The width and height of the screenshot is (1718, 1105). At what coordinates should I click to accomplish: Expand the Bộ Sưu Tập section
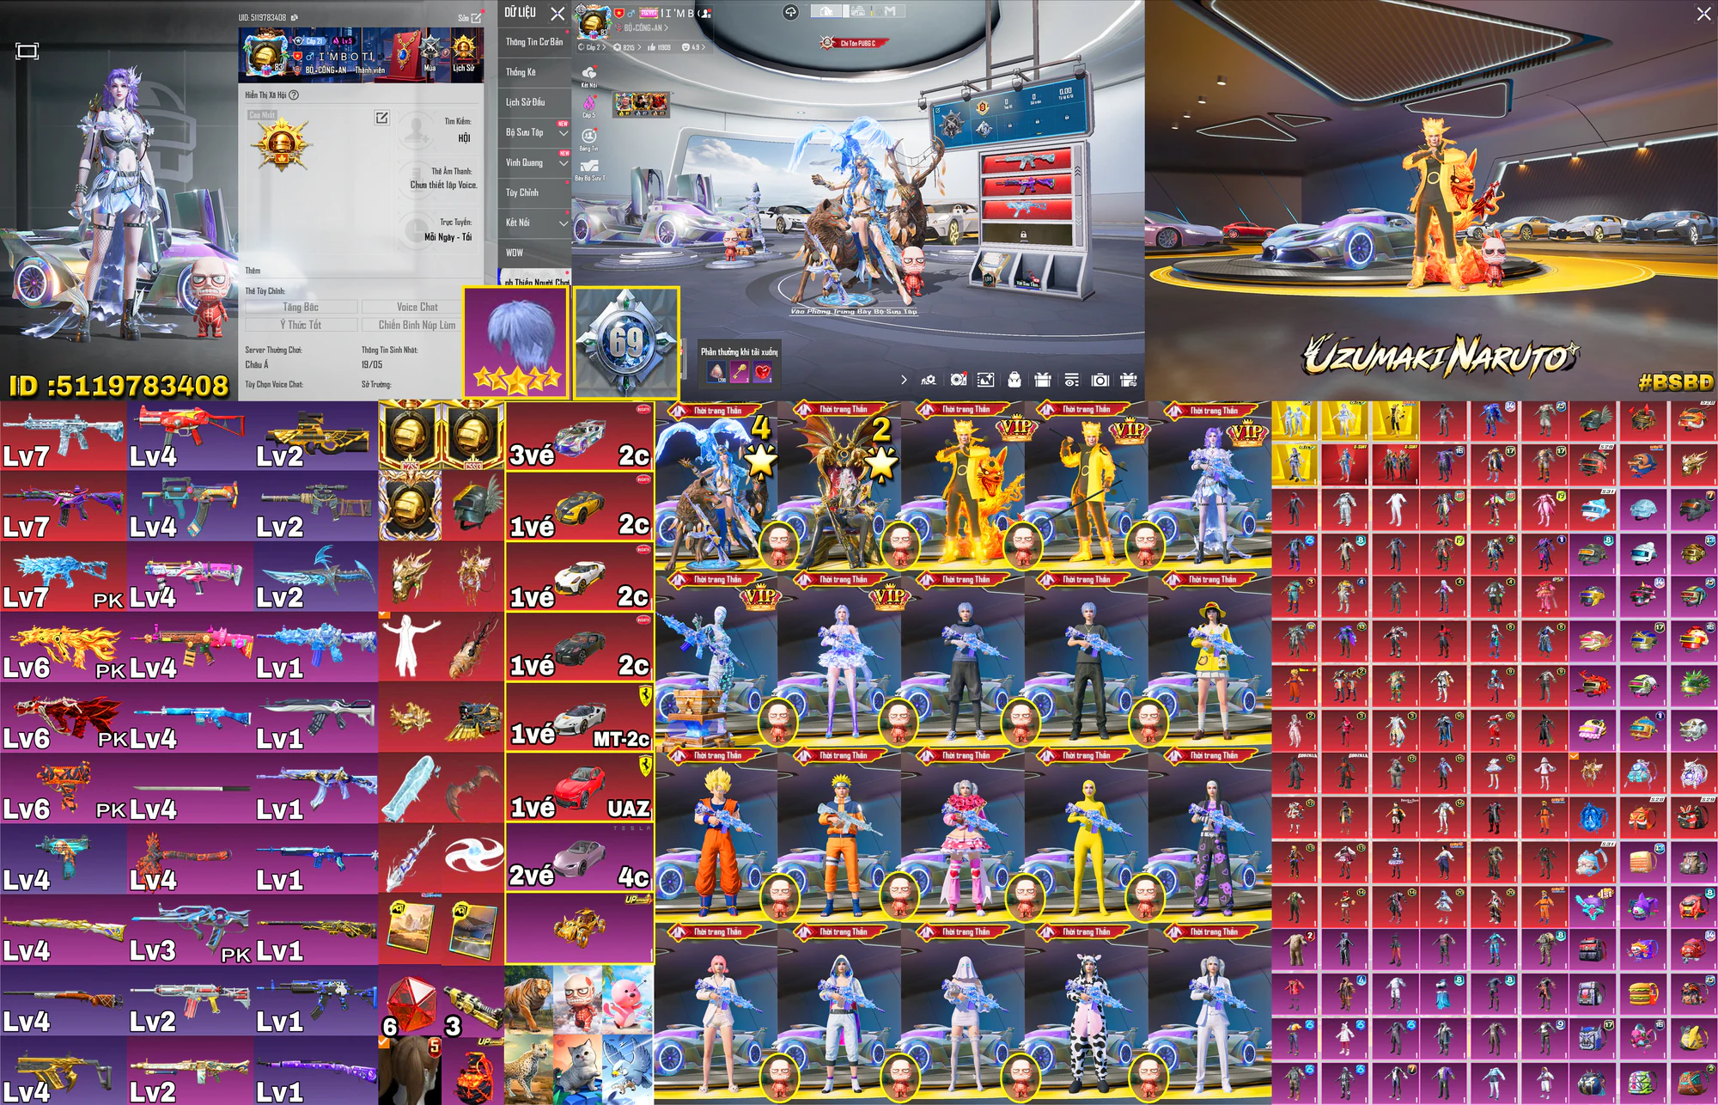pos(534,132)
